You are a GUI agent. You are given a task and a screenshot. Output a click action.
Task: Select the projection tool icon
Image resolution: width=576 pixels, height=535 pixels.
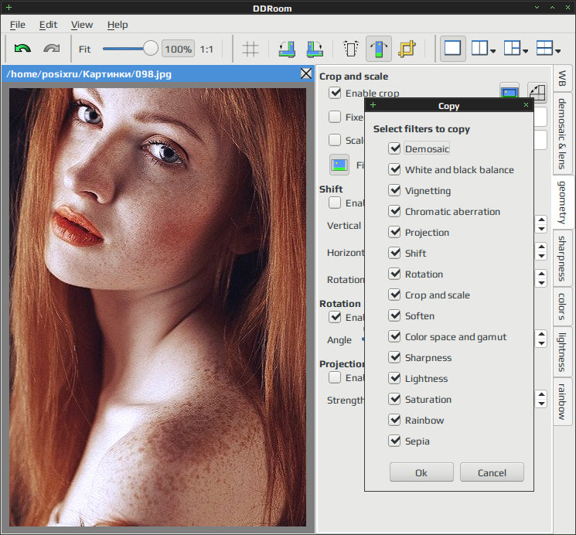point(351,49)
